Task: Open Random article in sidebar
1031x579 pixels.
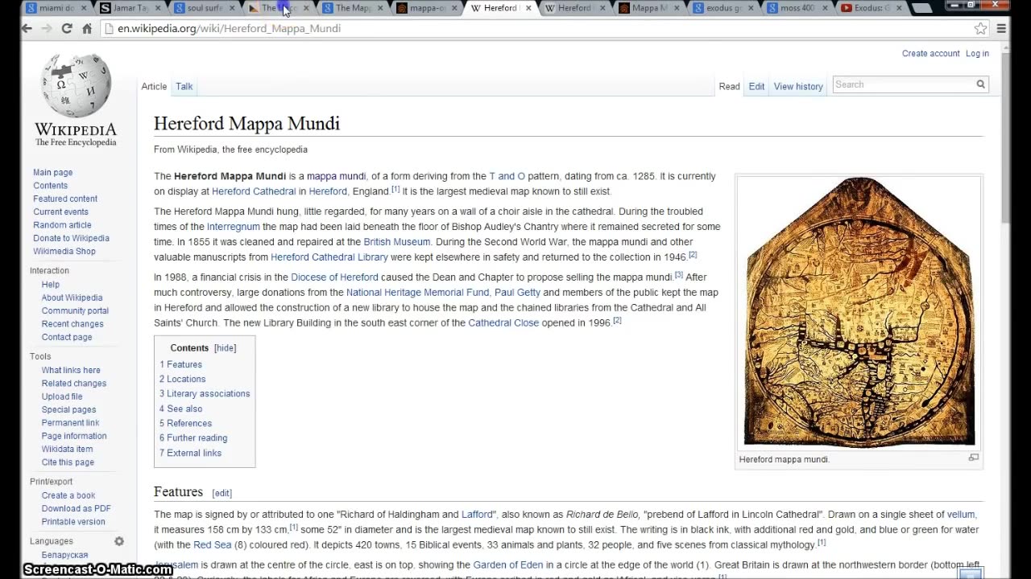Action: 62,225
